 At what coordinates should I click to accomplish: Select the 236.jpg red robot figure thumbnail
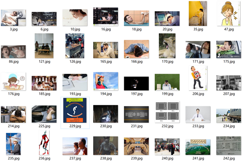point(44,143)
